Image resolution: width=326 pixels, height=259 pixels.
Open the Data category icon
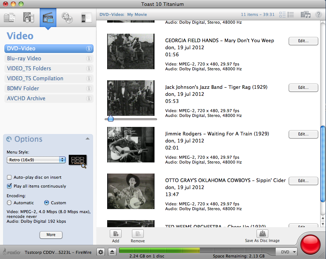10,18
